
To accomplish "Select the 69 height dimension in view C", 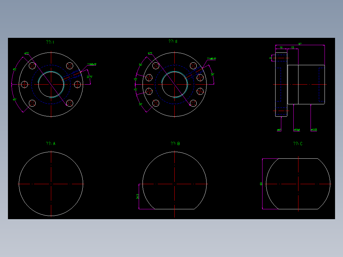I will [261, 184].
